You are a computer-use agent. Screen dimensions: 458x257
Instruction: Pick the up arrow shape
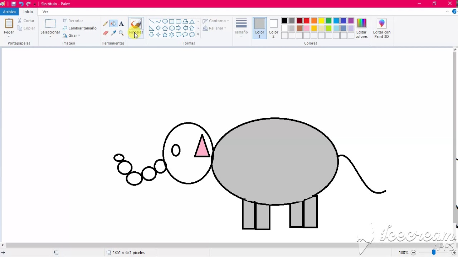192,28
